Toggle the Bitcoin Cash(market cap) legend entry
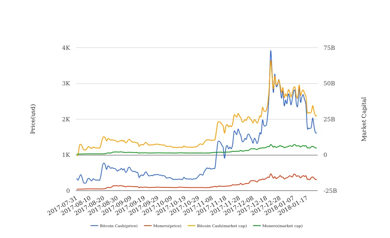This screenshot has width=390, height=238. point(222,226)
